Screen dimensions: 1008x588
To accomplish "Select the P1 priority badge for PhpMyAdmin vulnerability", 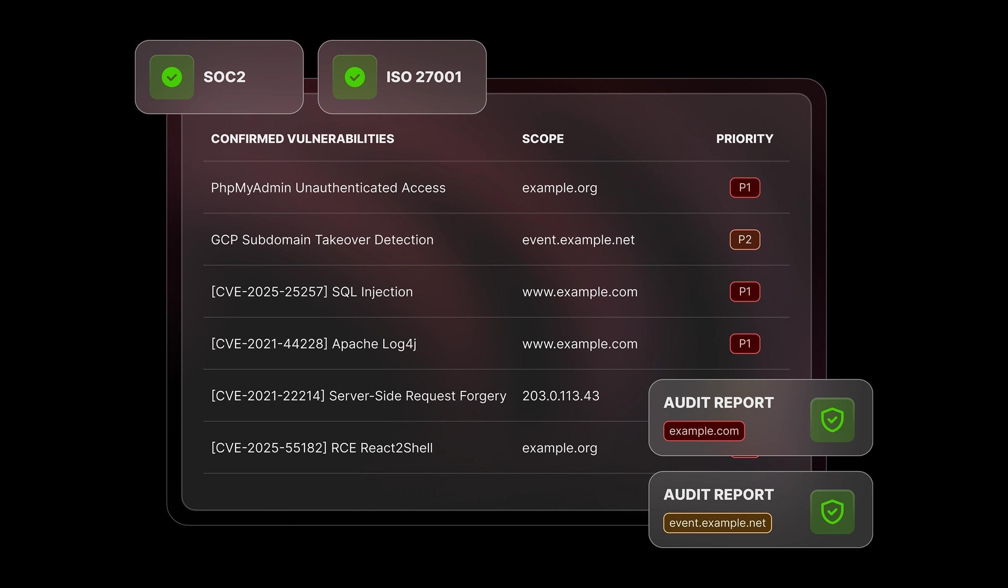I will coord(745,188).
